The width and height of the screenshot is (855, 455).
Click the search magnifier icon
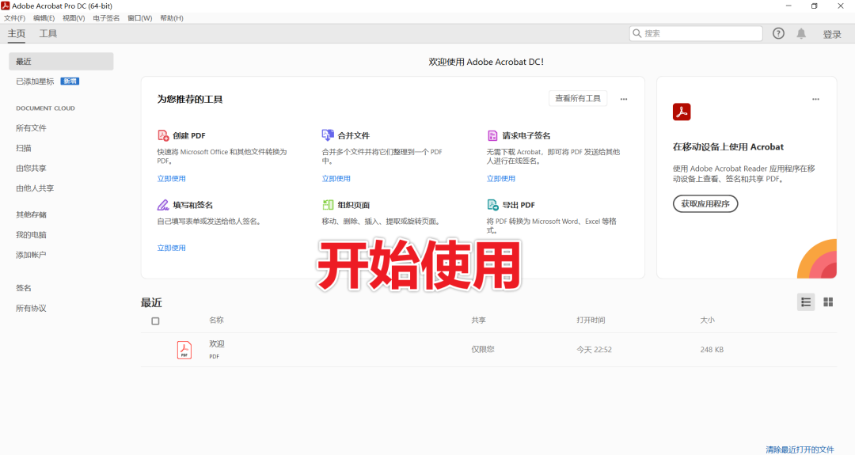click(636, 33)
